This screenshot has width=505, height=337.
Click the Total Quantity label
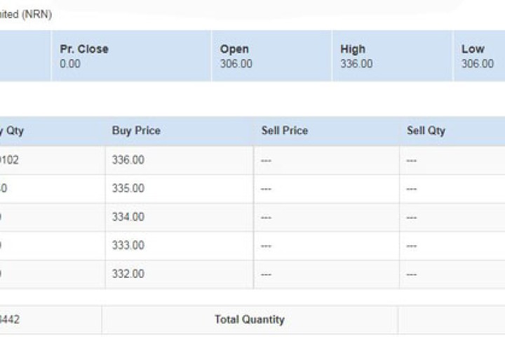(250, 319)
